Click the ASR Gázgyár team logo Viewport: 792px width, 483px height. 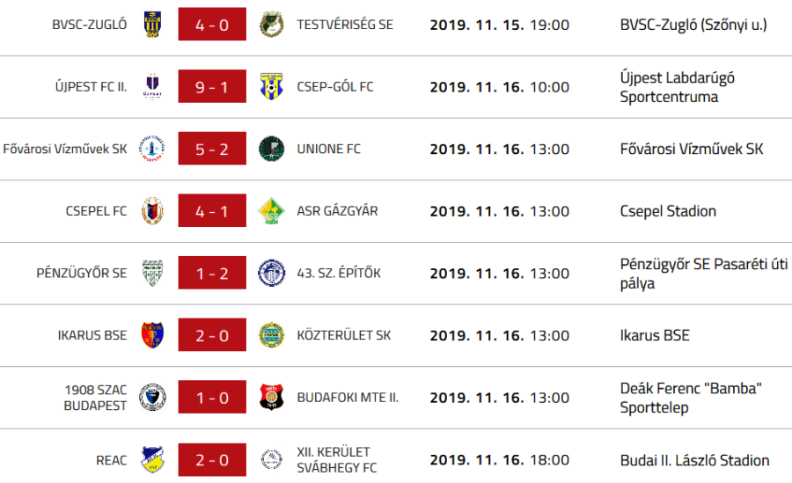coord(271,211)
